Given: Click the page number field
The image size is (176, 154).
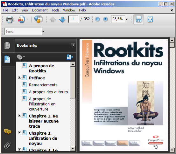Looking at the screenshot, I should click(x=73, y=19).
